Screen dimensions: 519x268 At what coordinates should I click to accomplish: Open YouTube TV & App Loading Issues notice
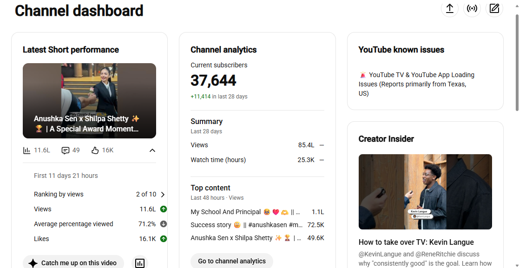(416, 84)
